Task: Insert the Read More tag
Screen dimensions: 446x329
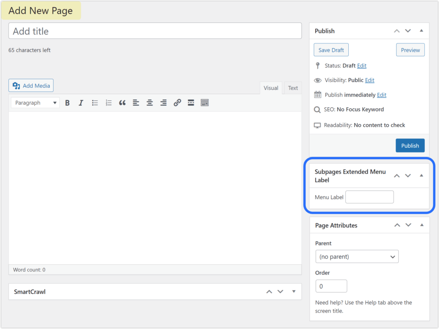Action: pos(191,102)
